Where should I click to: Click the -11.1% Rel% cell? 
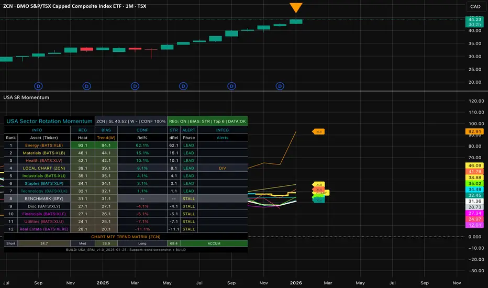(x=142, y=229)
